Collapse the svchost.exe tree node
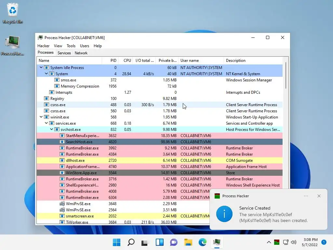Viewport: 333px width, 250px height. click(52, 129)
